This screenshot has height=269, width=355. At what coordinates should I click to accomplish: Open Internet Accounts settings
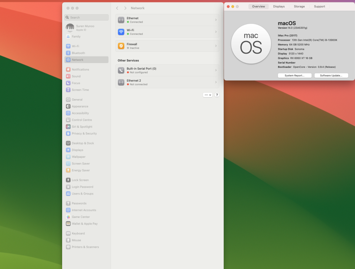[86, 210]
